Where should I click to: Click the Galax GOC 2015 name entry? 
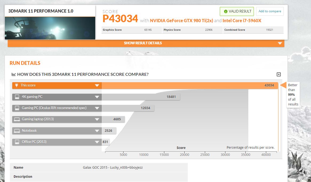[113, 168]
